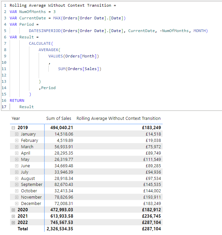This screenshot has width=222, height=235.
Task: Select sales value 14,518.06
Action: coord(64,134)
